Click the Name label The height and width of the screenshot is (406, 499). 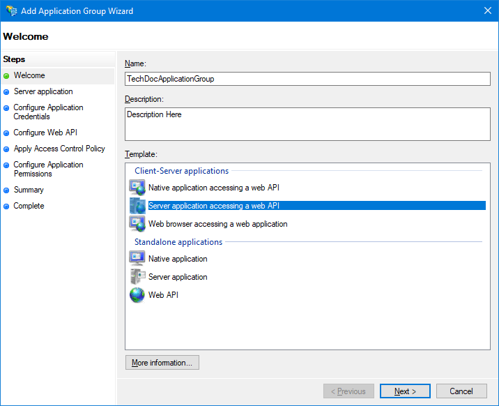[x=135, y=63]
